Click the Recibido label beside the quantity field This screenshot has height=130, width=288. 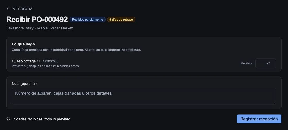point(247,63)
